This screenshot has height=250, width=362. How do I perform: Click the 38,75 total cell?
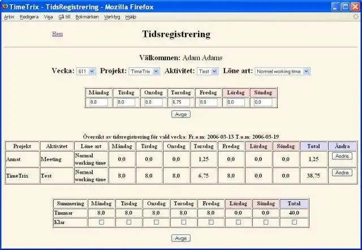tap(313, 176)
